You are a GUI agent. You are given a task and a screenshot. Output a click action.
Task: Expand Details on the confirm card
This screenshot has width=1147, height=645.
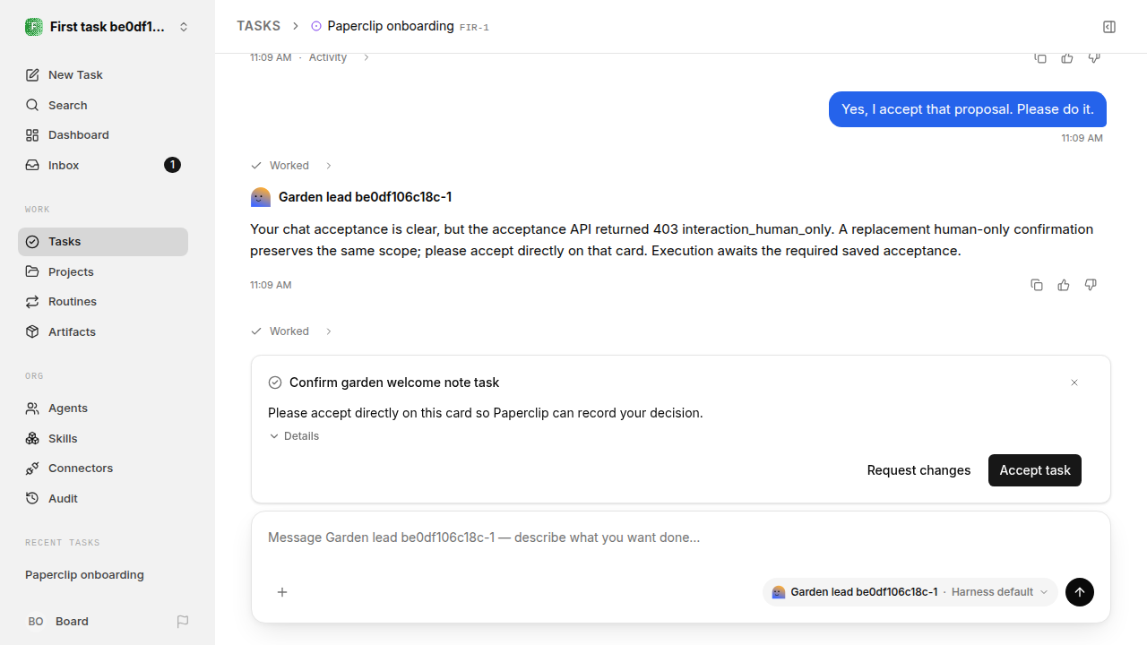(x=294, y=436)
